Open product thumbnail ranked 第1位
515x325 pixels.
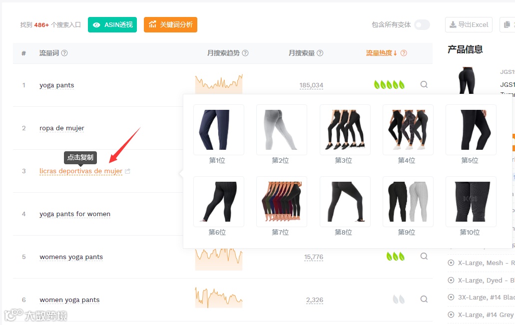click(219, 130)
